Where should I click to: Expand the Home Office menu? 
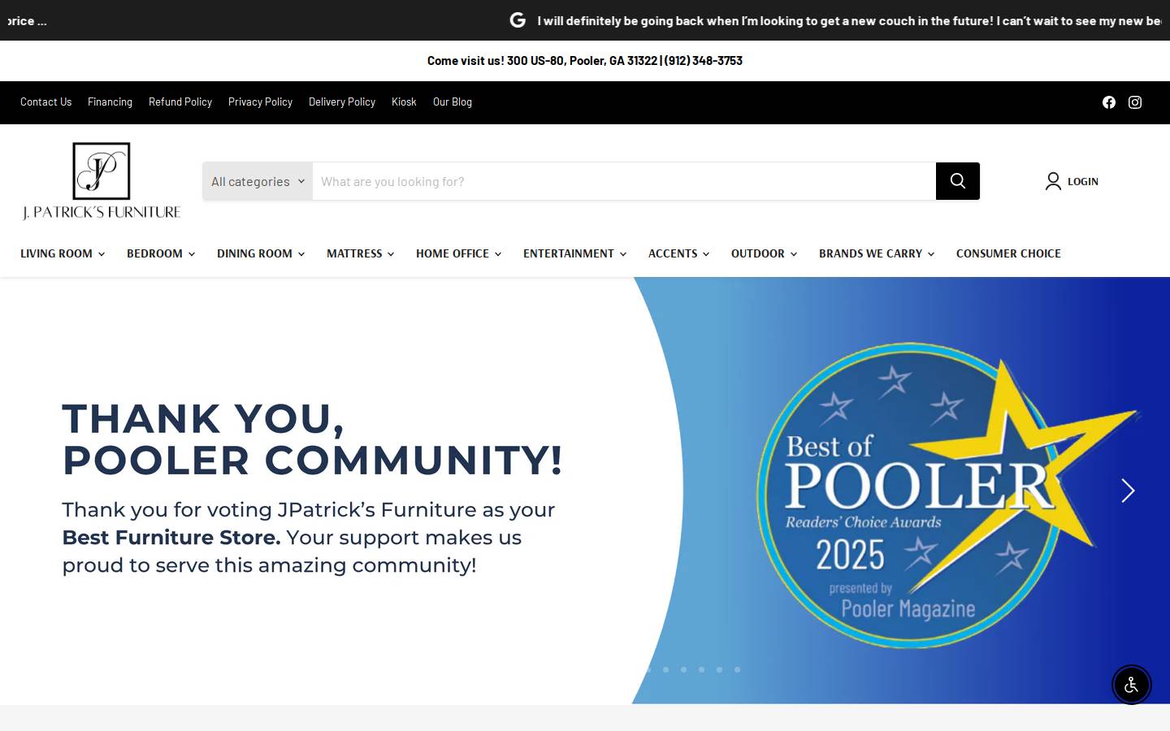click(x=459, y=253)
